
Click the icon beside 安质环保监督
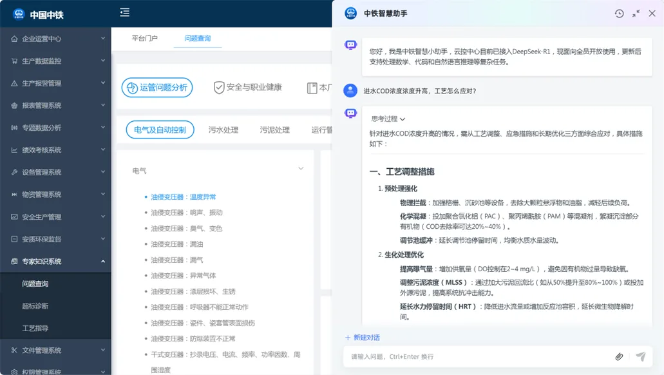click(x=14, y=239)
